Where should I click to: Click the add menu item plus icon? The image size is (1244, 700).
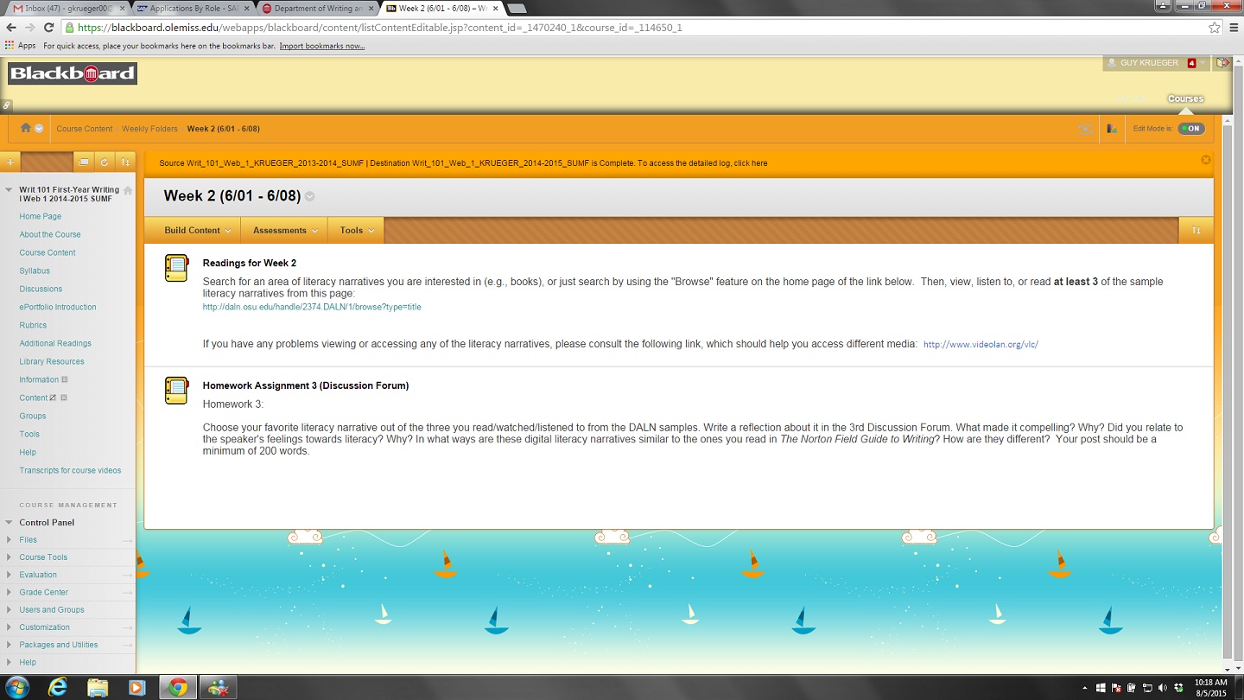(x=10, y=162)
